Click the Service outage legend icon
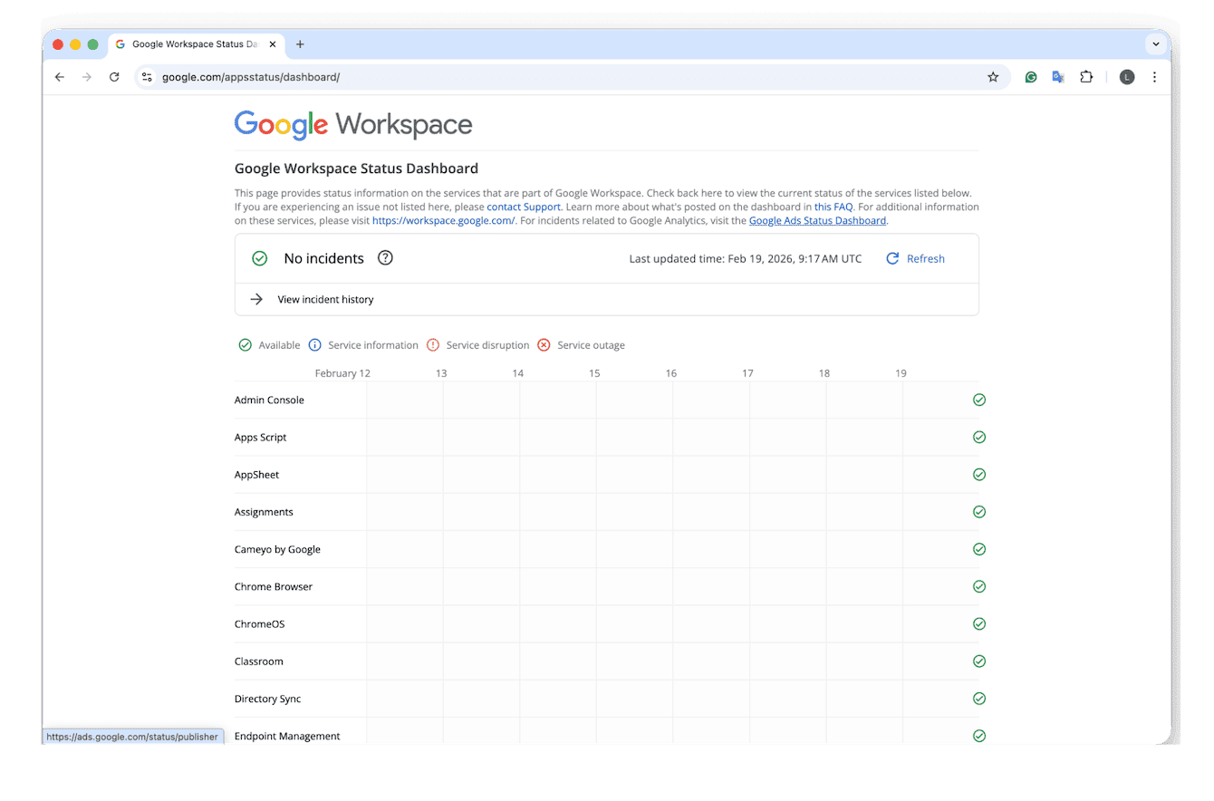Image resolution: width=1214 pixels, height=801 pixels. click(x=544, y=344)
